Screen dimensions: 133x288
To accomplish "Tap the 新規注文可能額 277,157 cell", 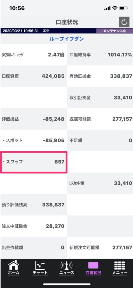I will [100, 247].
